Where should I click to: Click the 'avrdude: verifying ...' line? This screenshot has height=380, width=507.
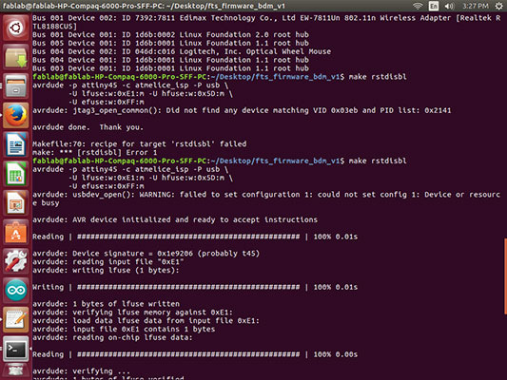tap(81, 371)
